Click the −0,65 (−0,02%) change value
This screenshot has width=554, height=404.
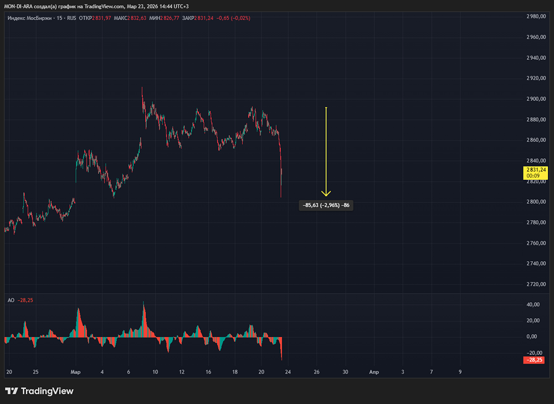[x=233, y=18]
